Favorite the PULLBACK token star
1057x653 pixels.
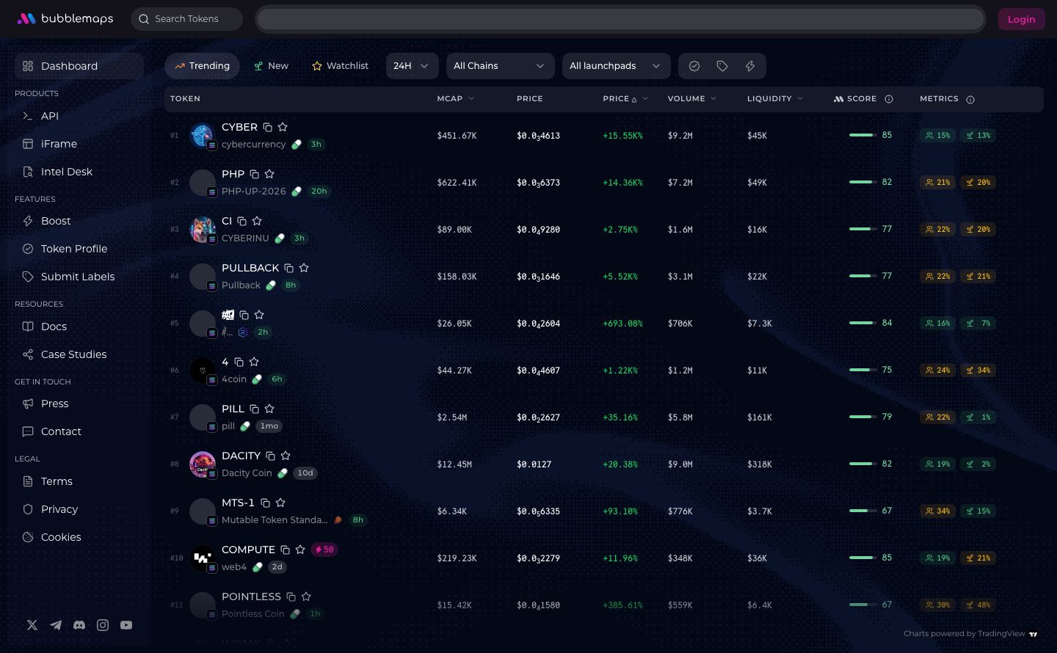[304, 268]
